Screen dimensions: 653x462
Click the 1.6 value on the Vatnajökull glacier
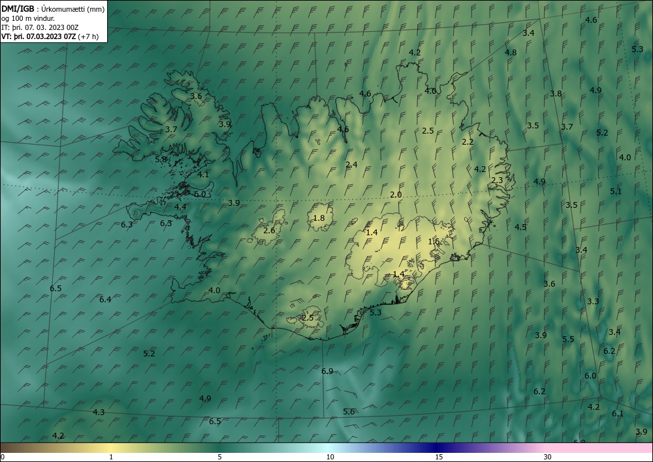[434, 241]
